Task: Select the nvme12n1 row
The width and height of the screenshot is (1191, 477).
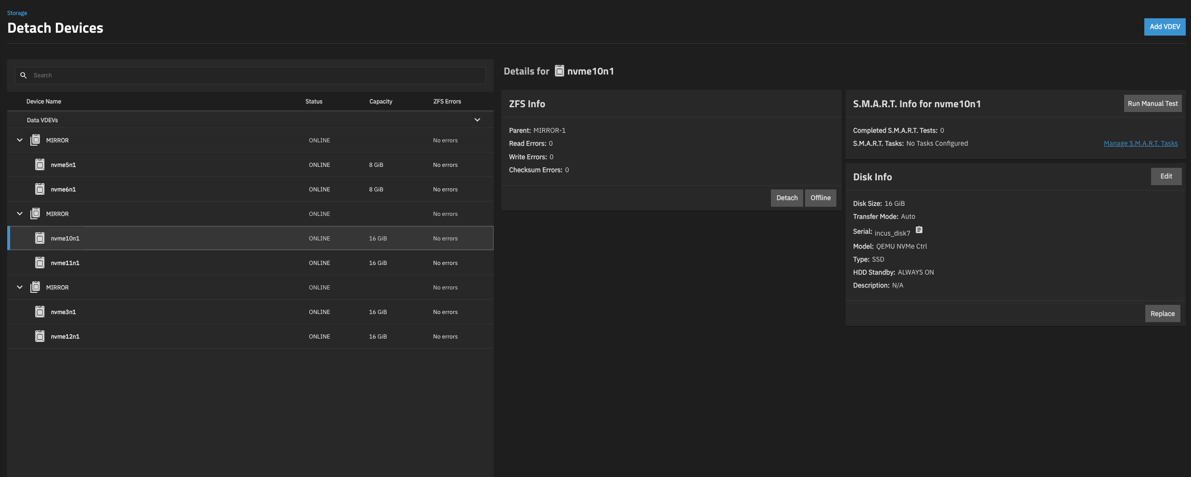Action: (250, 336)
